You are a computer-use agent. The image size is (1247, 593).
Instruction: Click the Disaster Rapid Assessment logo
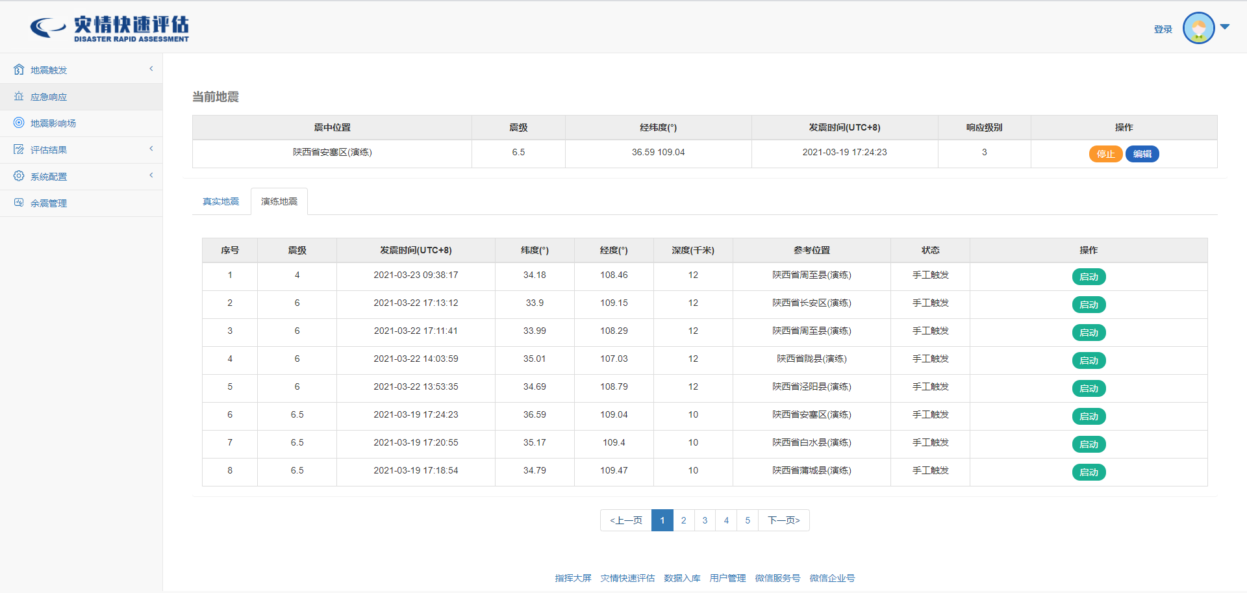coord(109,28)
